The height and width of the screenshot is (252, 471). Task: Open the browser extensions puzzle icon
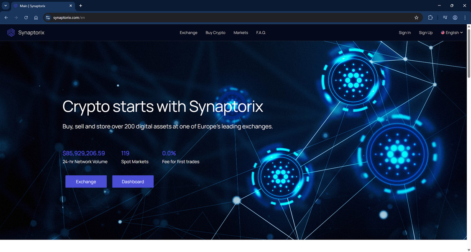[x=430, y=18]
